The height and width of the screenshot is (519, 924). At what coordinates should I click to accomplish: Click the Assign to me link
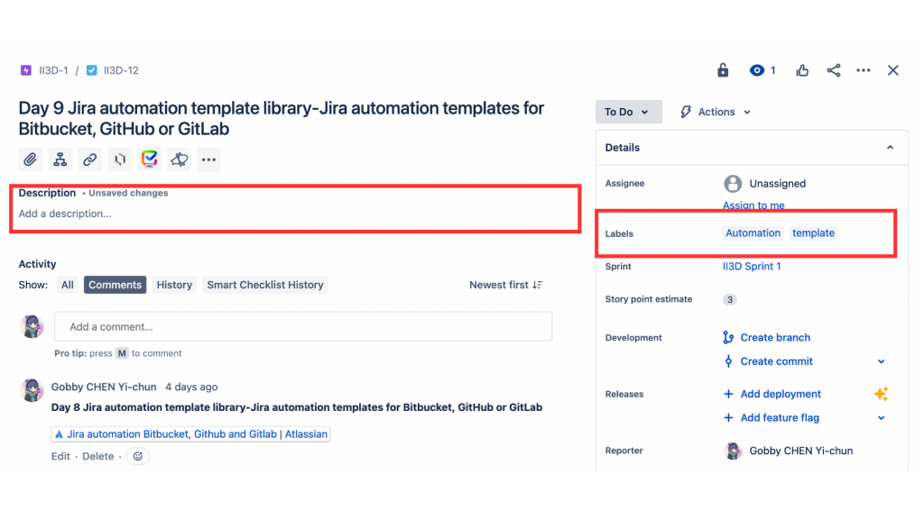coord(753,205)
